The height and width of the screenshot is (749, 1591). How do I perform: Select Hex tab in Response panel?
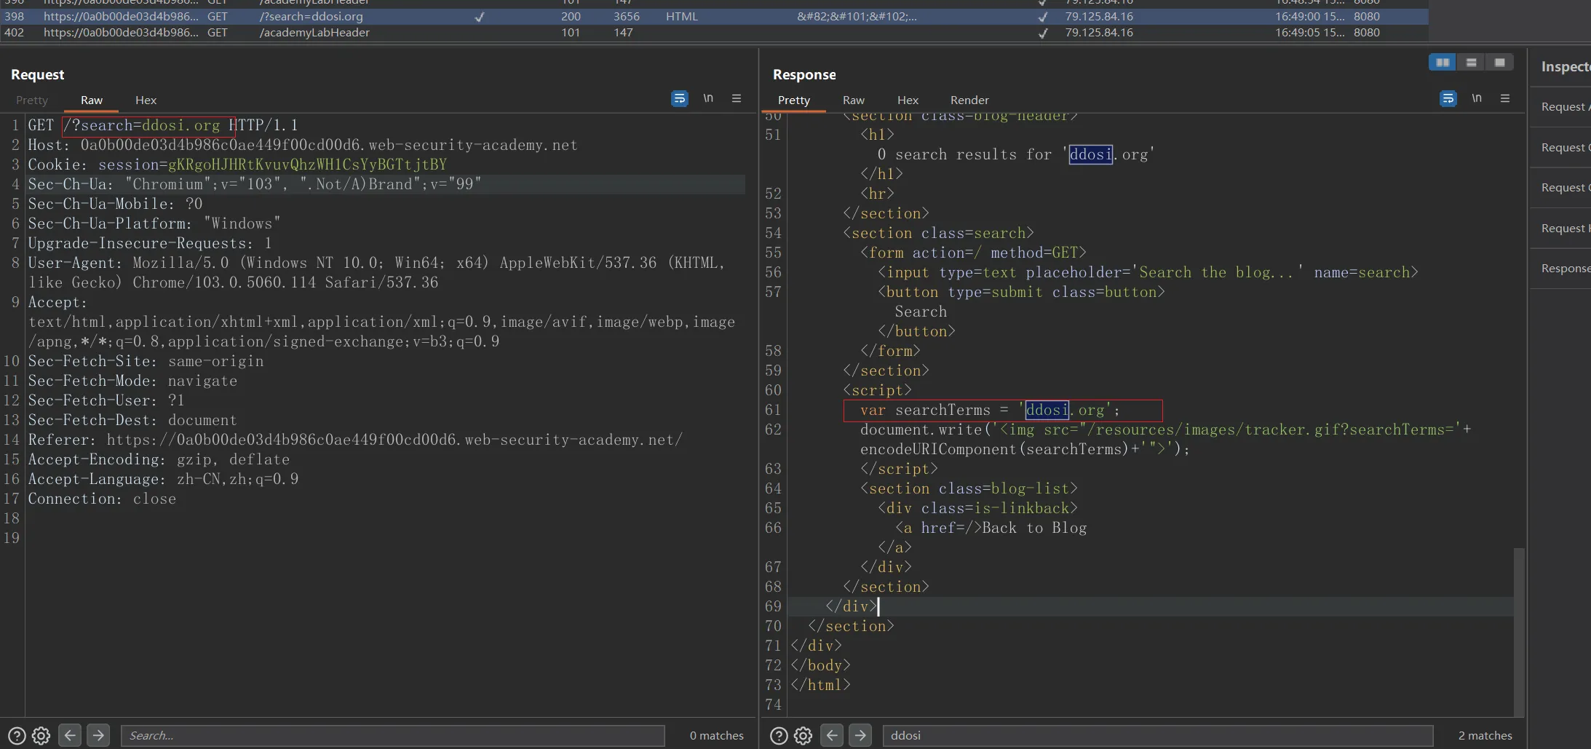[908, 100]
